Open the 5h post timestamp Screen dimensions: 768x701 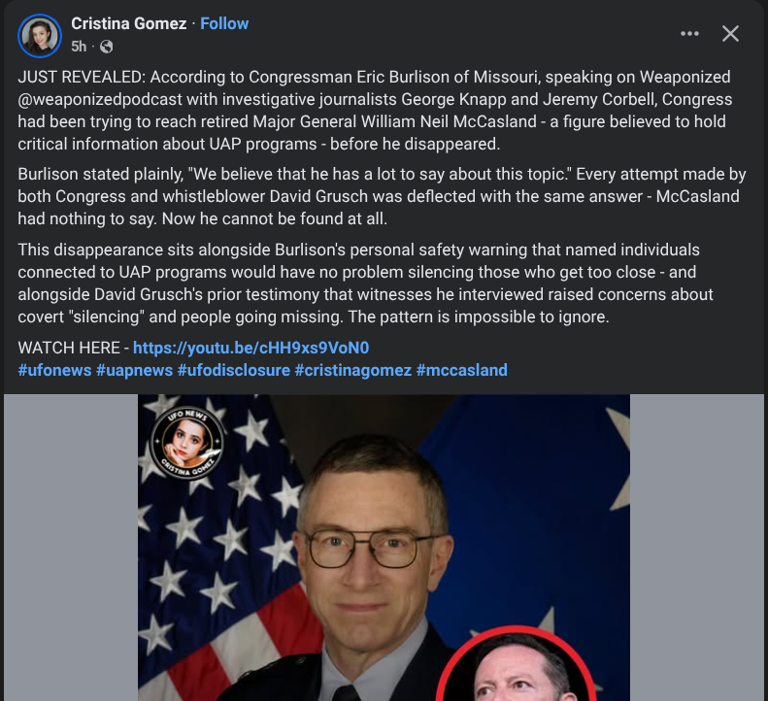pos(79,47)
